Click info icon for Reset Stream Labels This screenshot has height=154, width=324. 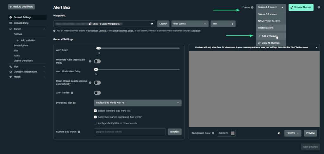coord(90,83)
